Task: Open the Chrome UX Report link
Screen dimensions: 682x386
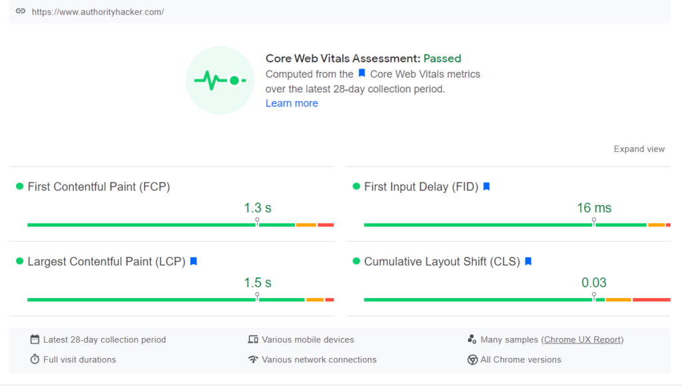Action: tap(583, 339)
